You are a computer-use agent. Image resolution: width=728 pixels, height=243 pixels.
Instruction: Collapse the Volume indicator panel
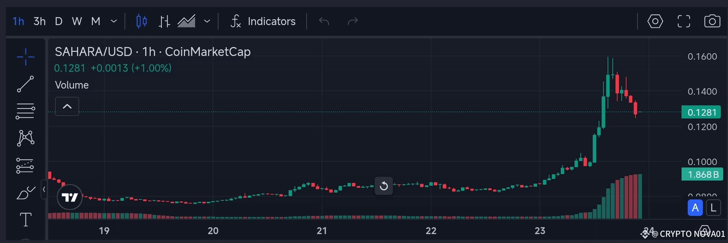[x=67, y=106]
